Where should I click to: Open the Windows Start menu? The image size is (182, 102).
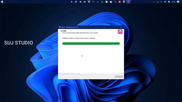pyautogui.click(x=2, y=2)
